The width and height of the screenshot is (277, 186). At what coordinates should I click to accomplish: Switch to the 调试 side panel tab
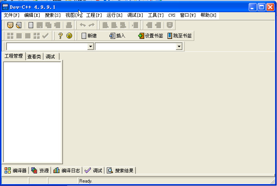50,57
